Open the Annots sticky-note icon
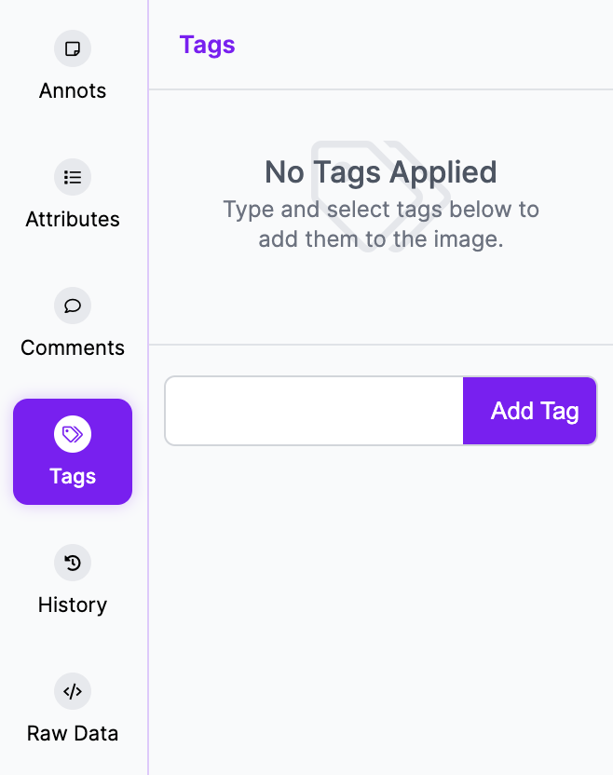This screenshot has height=775, width=613. 73,48
